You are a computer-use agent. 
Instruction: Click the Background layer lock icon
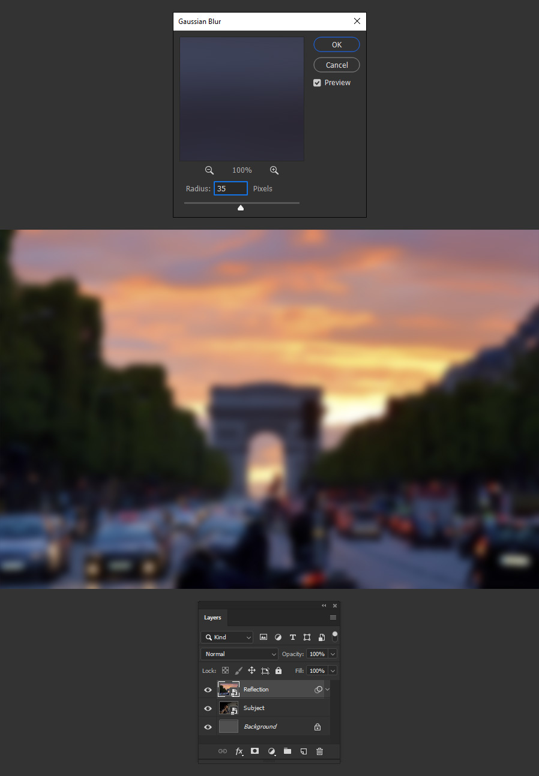(x=318, y=727)
